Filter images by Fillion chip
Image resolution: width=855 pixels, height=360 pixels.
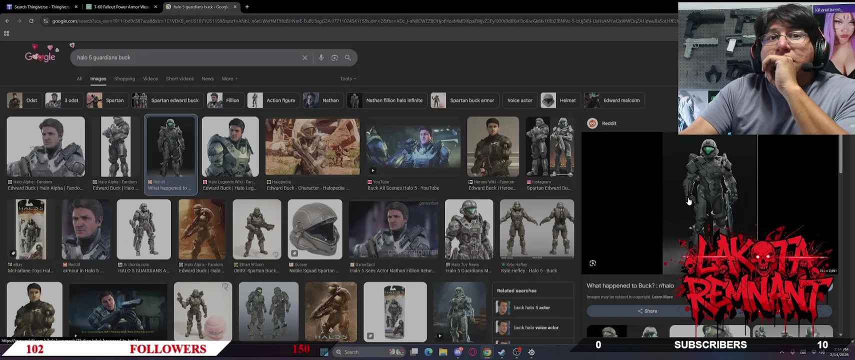[225, 100]
